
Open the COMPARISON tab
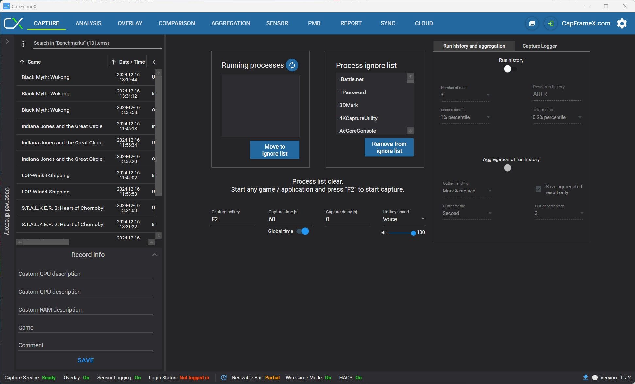coord(177,23)
